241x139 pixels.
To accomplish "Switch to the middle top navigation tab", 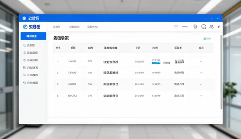I will click(x=75, y=27).
